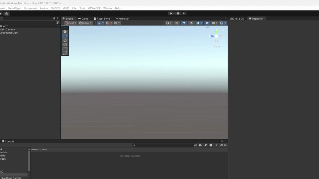Open grid visibility dropdown arrow

coord(103,23)
